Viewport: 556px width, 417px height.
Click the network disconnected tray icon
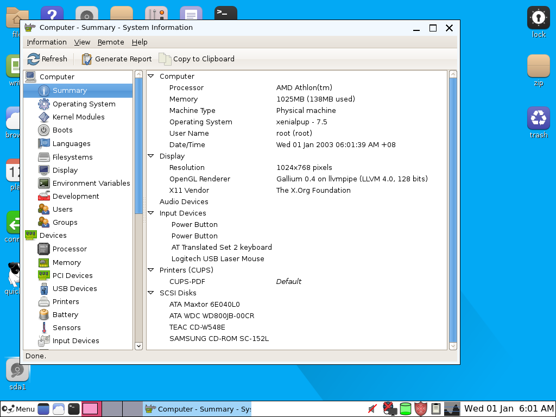390,409
